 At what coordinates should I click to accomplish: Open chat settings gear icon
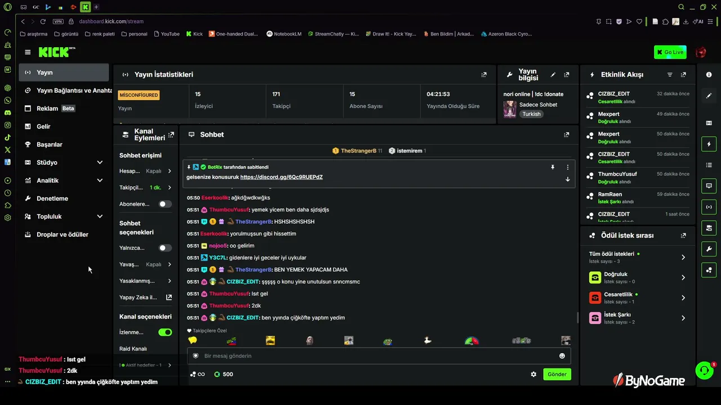coord(533,374)
